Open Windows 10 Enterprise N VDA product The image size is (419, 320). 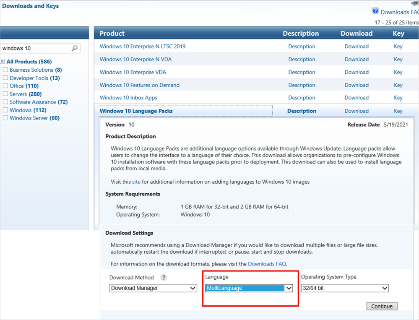(135, 59)
